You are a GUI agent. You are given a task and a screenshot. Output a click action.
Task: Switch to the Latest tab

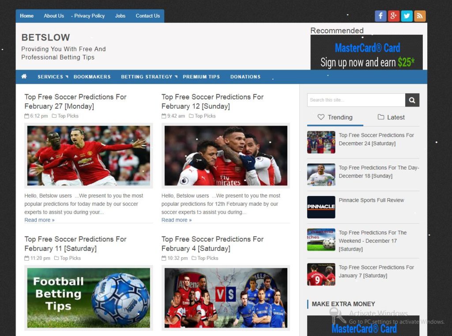pyautogui.click(x=391, y=117)
